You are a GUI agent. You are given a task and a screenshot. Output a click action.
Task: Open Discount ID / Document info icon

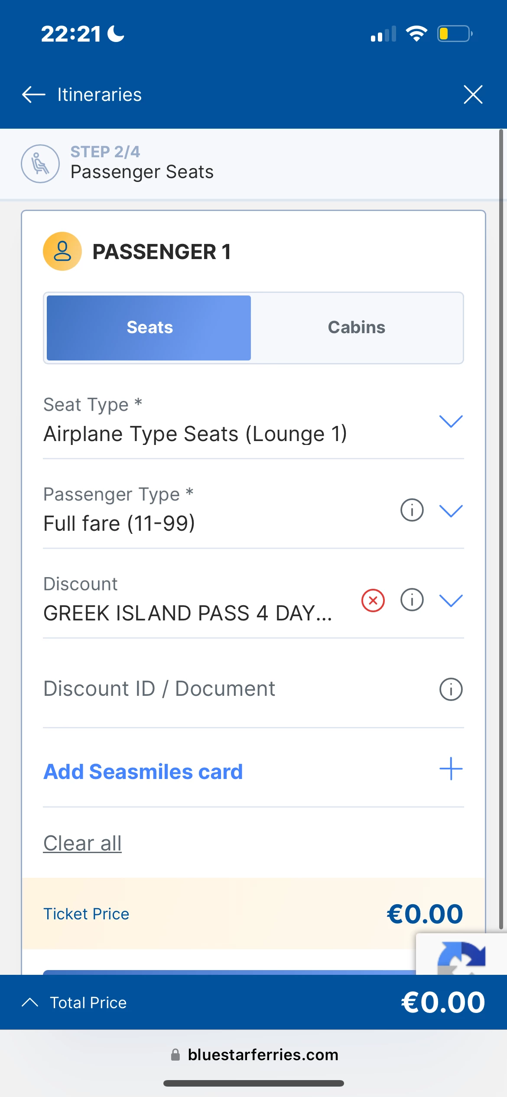[x=451, y=689]
